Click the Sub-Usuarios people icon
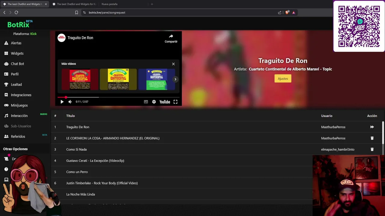The width and height of the screenshot is (385, 216). pyautogui.click(x=6, y=126)
